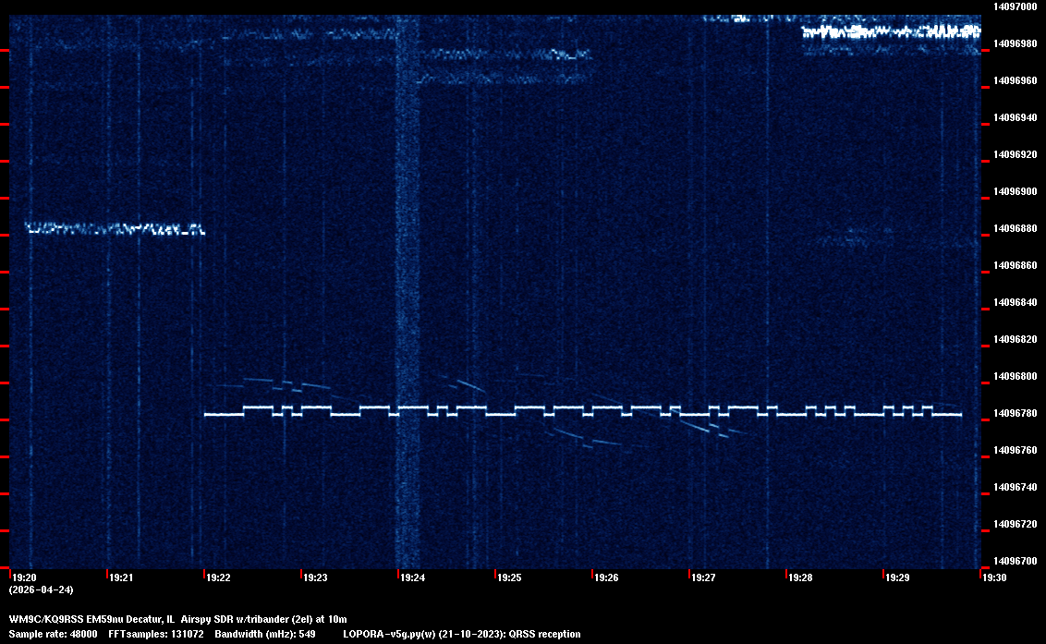Click the vertical noise band at 19:24

click(x=407, y=277)
